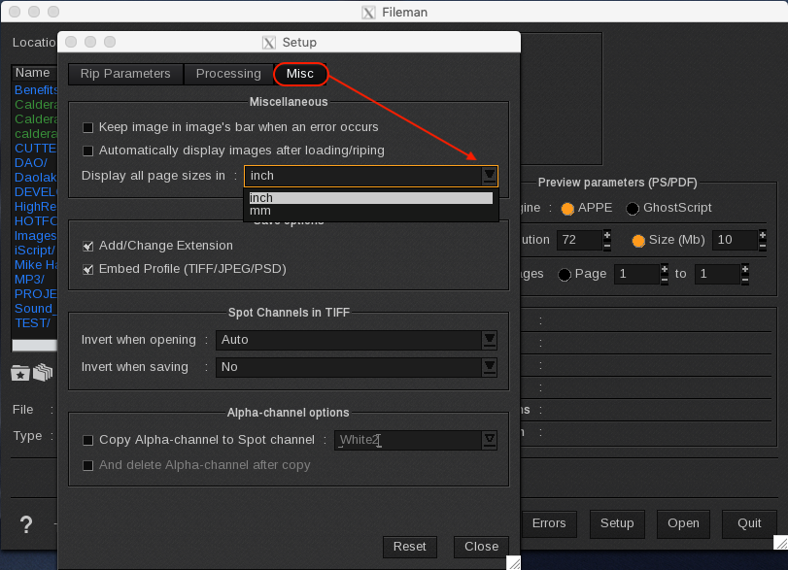
Task: Uncheck Embed Profile (TIFF/JPEG/PSD)
Action: pos(88,269)
